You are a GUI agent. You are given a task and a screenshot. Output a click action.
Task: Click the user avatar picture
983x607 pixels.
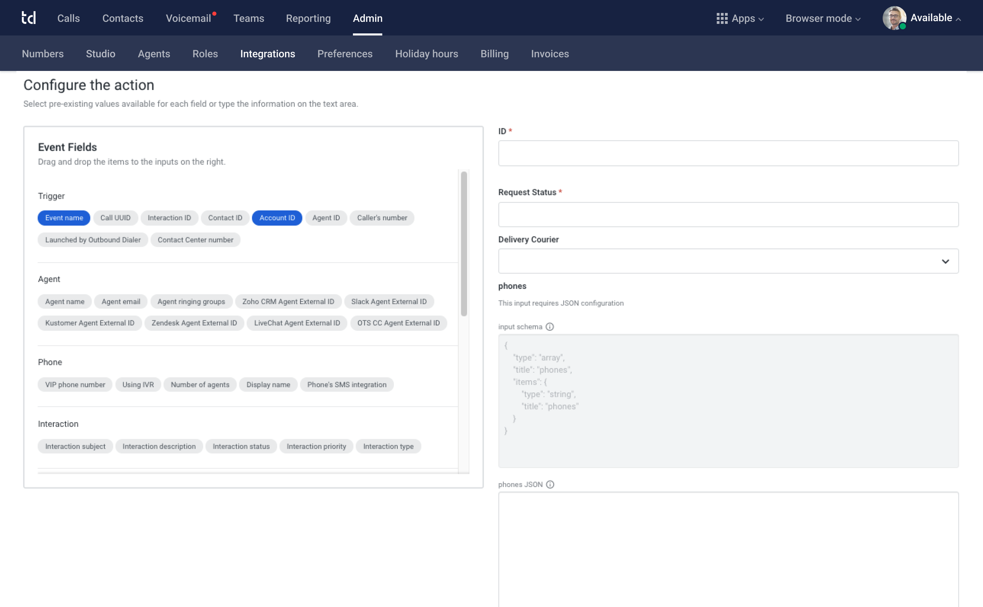click(894, 18)
